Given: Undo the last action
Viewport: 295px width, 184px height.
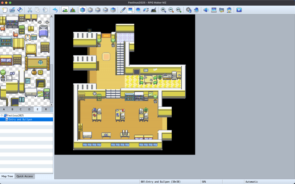Looking at the screenshot, I should 55,10.
